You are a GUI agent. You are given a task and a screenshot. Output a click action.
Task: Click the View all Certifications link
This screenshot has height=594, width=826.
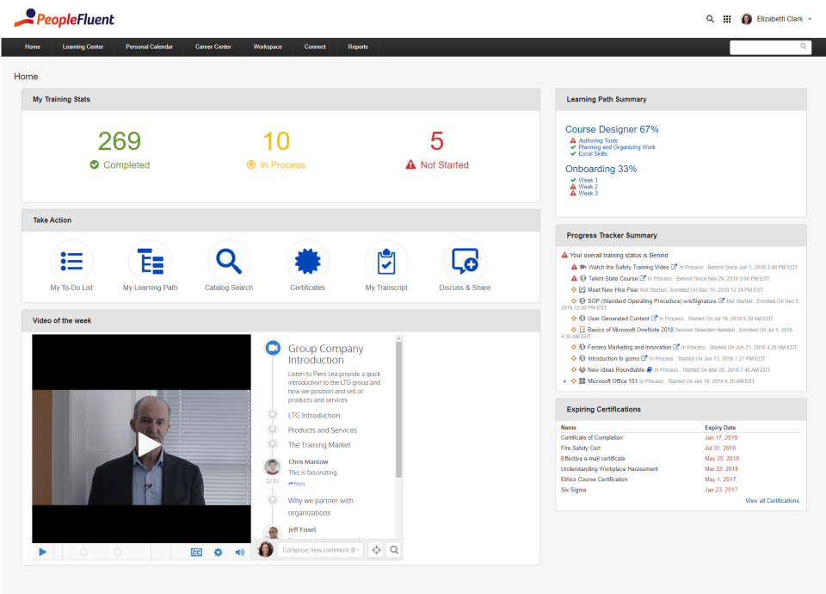coord(772,500)
